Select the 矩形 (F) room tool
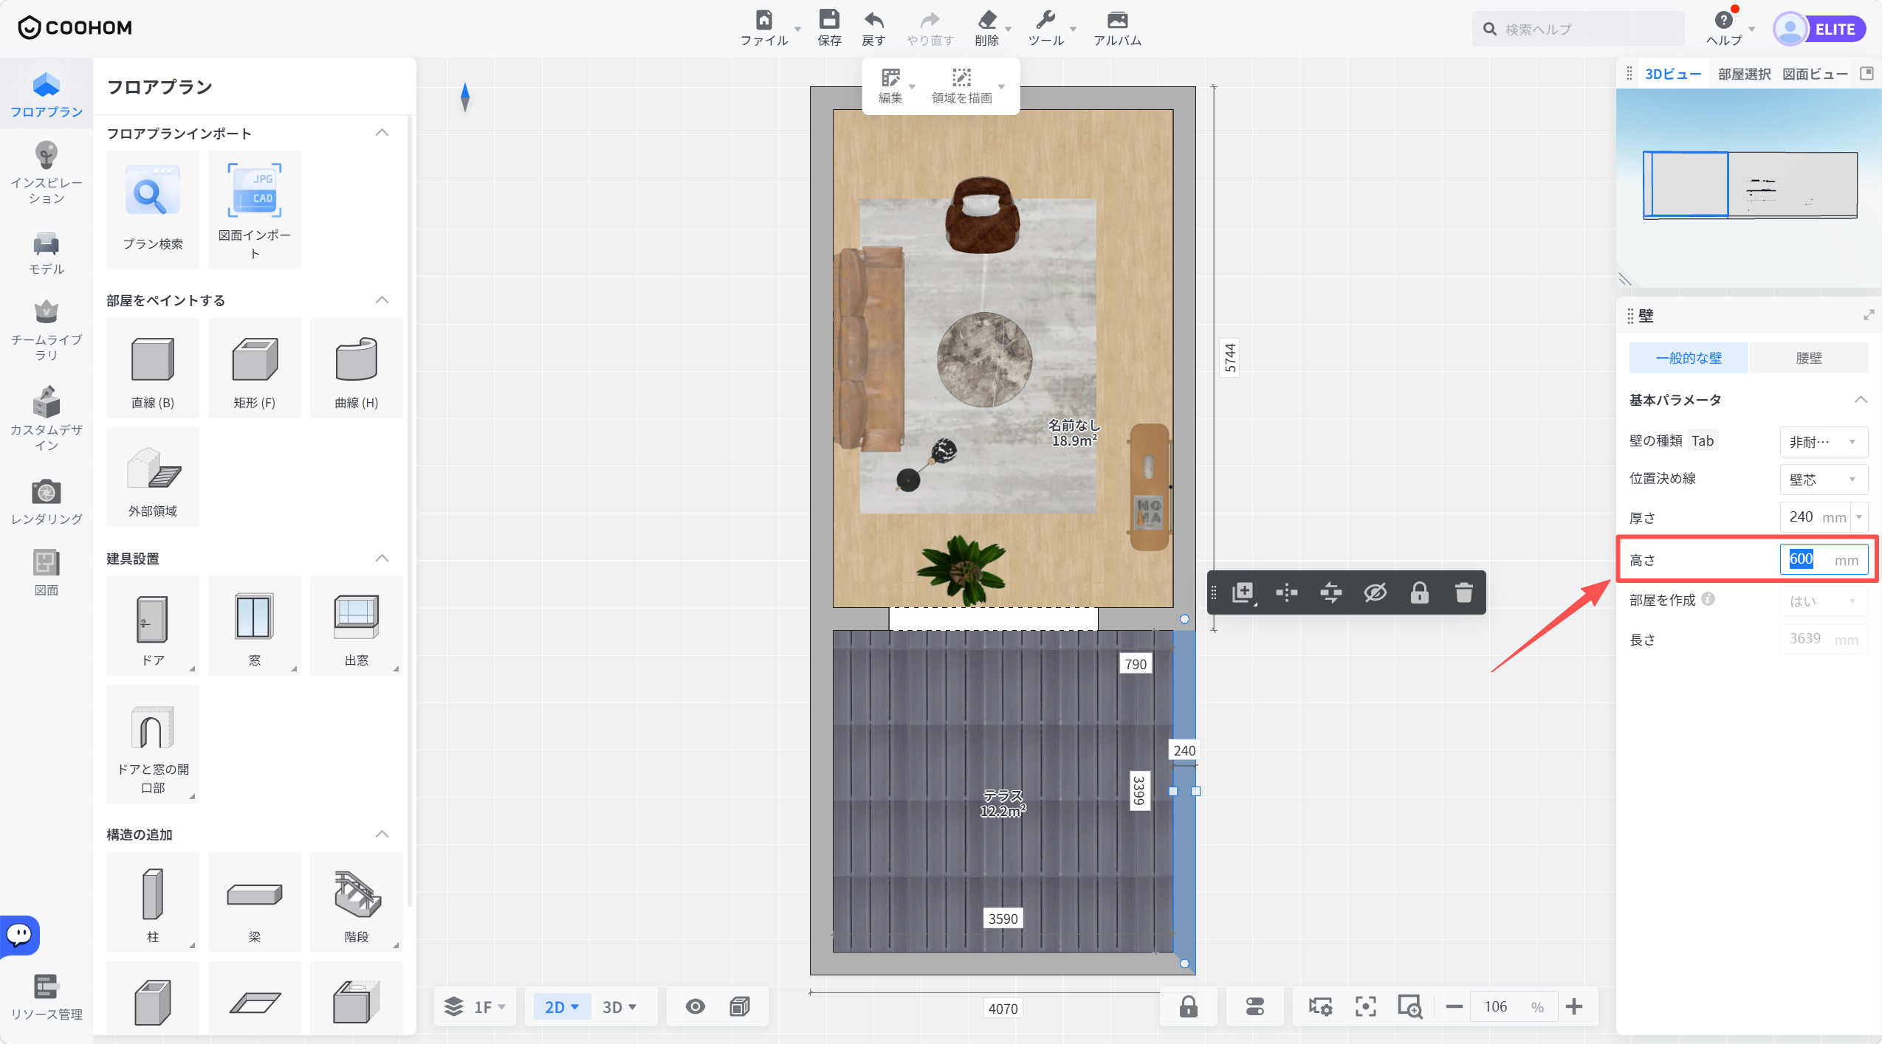Image resolution: width=1882 pixels, height=1044 pixels. (255, 368)
